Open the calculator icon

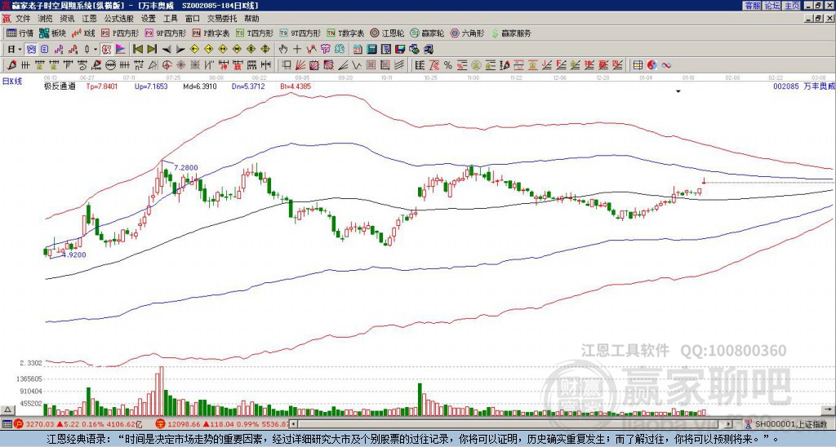click(x=371, y=50)
